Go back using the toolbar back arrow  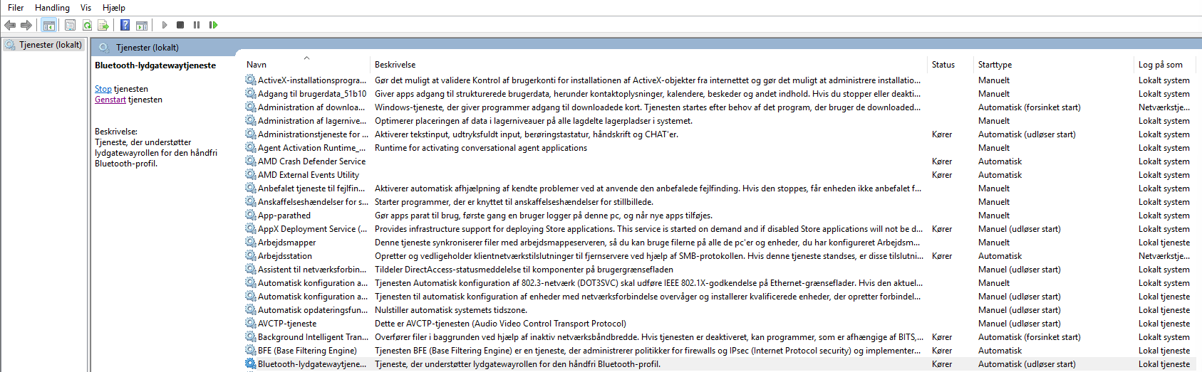[10, 25]
